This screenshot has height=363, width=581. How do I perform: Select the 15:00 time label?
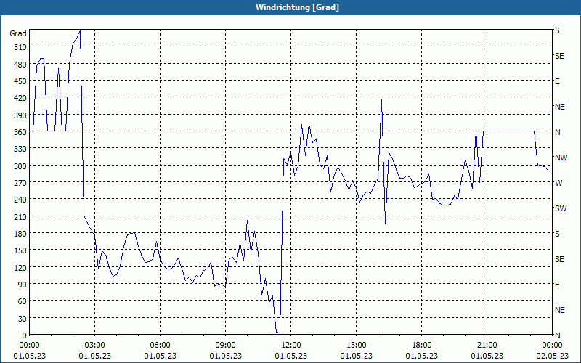tap(356, 346)
